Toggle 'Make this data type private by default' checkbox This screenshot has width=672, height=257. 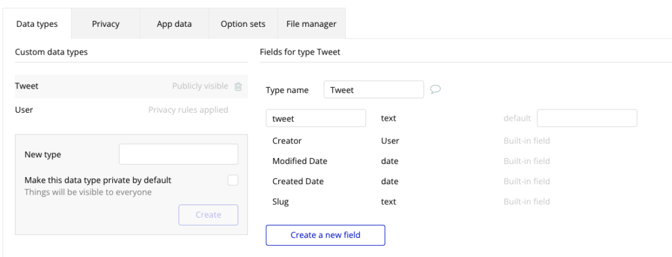233,180
